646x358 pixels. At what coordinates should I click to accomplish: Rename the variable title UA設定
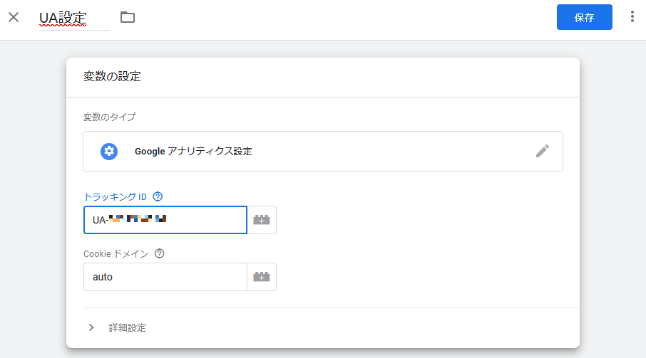coord(63,18)
